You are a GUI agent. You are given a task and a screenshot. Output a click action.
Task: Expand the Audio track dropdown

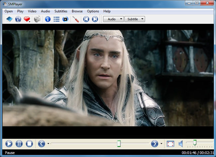pyautogui.click(x=113, y=19)
